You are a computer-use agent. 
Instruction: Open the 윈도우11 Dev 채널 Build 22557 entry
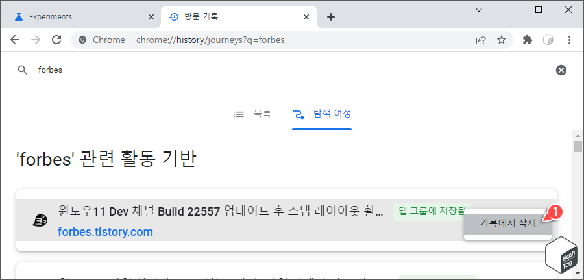[x=221, y=212]
